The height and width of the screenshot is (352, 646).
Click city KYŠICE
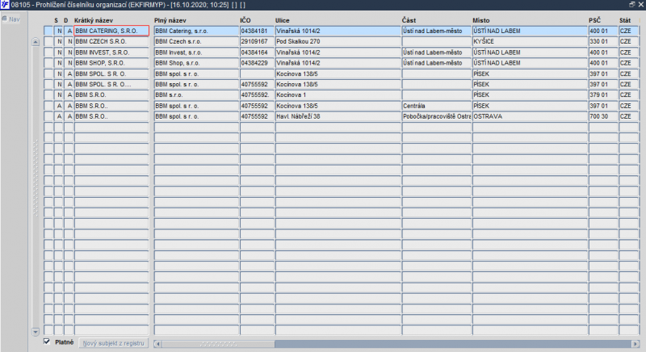tap(530, 42)
